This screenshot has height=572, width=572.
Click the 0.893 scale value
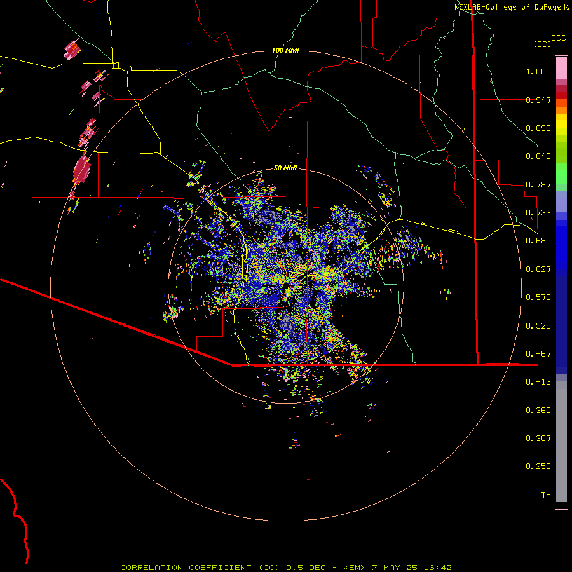(x=538, y=128)
